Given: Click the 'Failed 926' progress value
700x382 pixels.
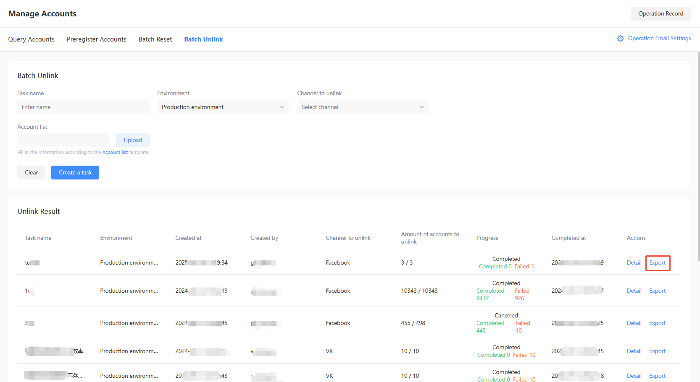Looking at the screenshot, I should [x=522, y=294].
